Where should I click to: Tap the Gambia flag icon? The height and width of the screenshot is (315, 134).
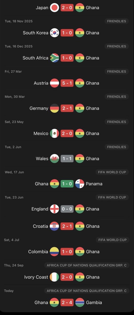[80, 302]
